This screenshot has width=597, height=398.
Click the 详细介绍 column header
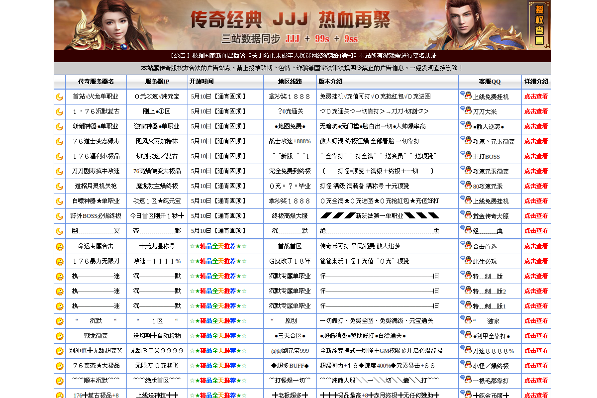point(536,82)
